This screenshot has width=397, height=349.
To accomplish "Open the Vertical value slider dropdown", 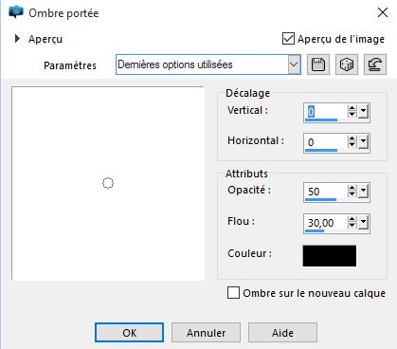I will pos(363,112).
